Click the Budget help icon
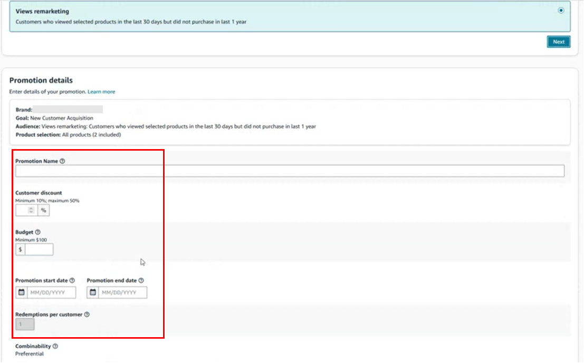This screenshot has width=584, height=364. 37,232
